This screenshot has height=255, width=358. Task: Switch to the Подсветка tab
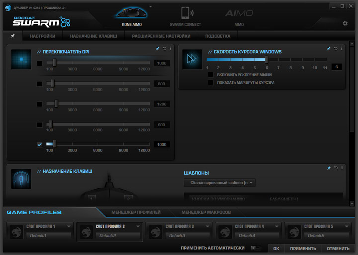[x=218, y=36]
